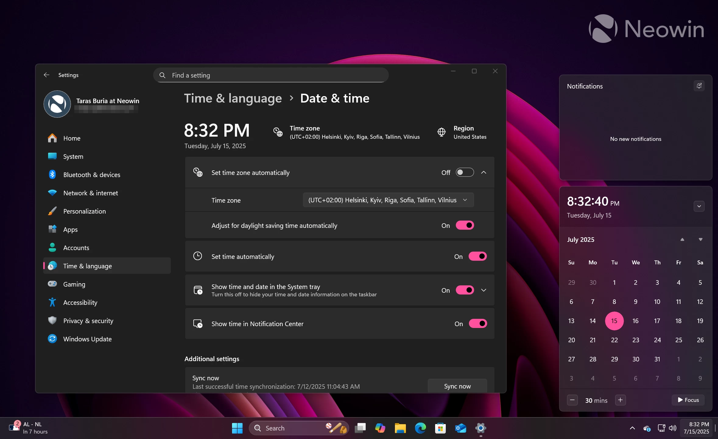
Task: Go to previous month in calendar
Action: (x=682, y=239)
